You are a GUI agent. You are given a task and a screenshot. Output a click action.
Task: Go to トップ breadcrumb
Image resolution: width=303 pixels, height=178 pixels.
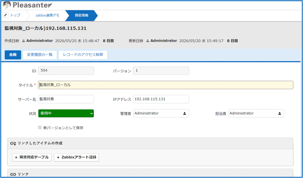click(x=15, y=15)
